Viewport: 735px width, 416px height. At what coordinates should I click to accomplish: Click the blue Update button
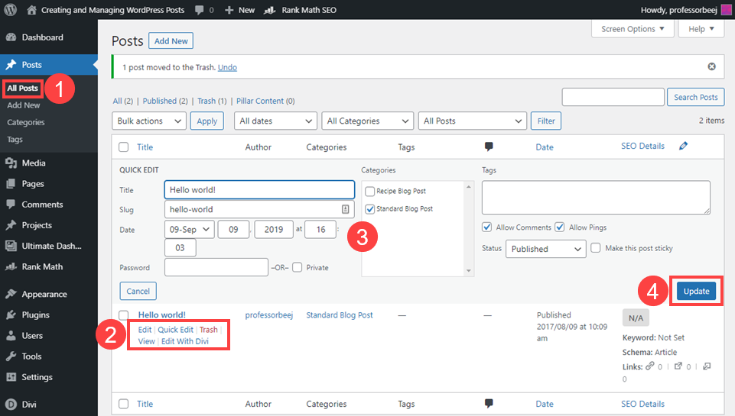(696, 291)
